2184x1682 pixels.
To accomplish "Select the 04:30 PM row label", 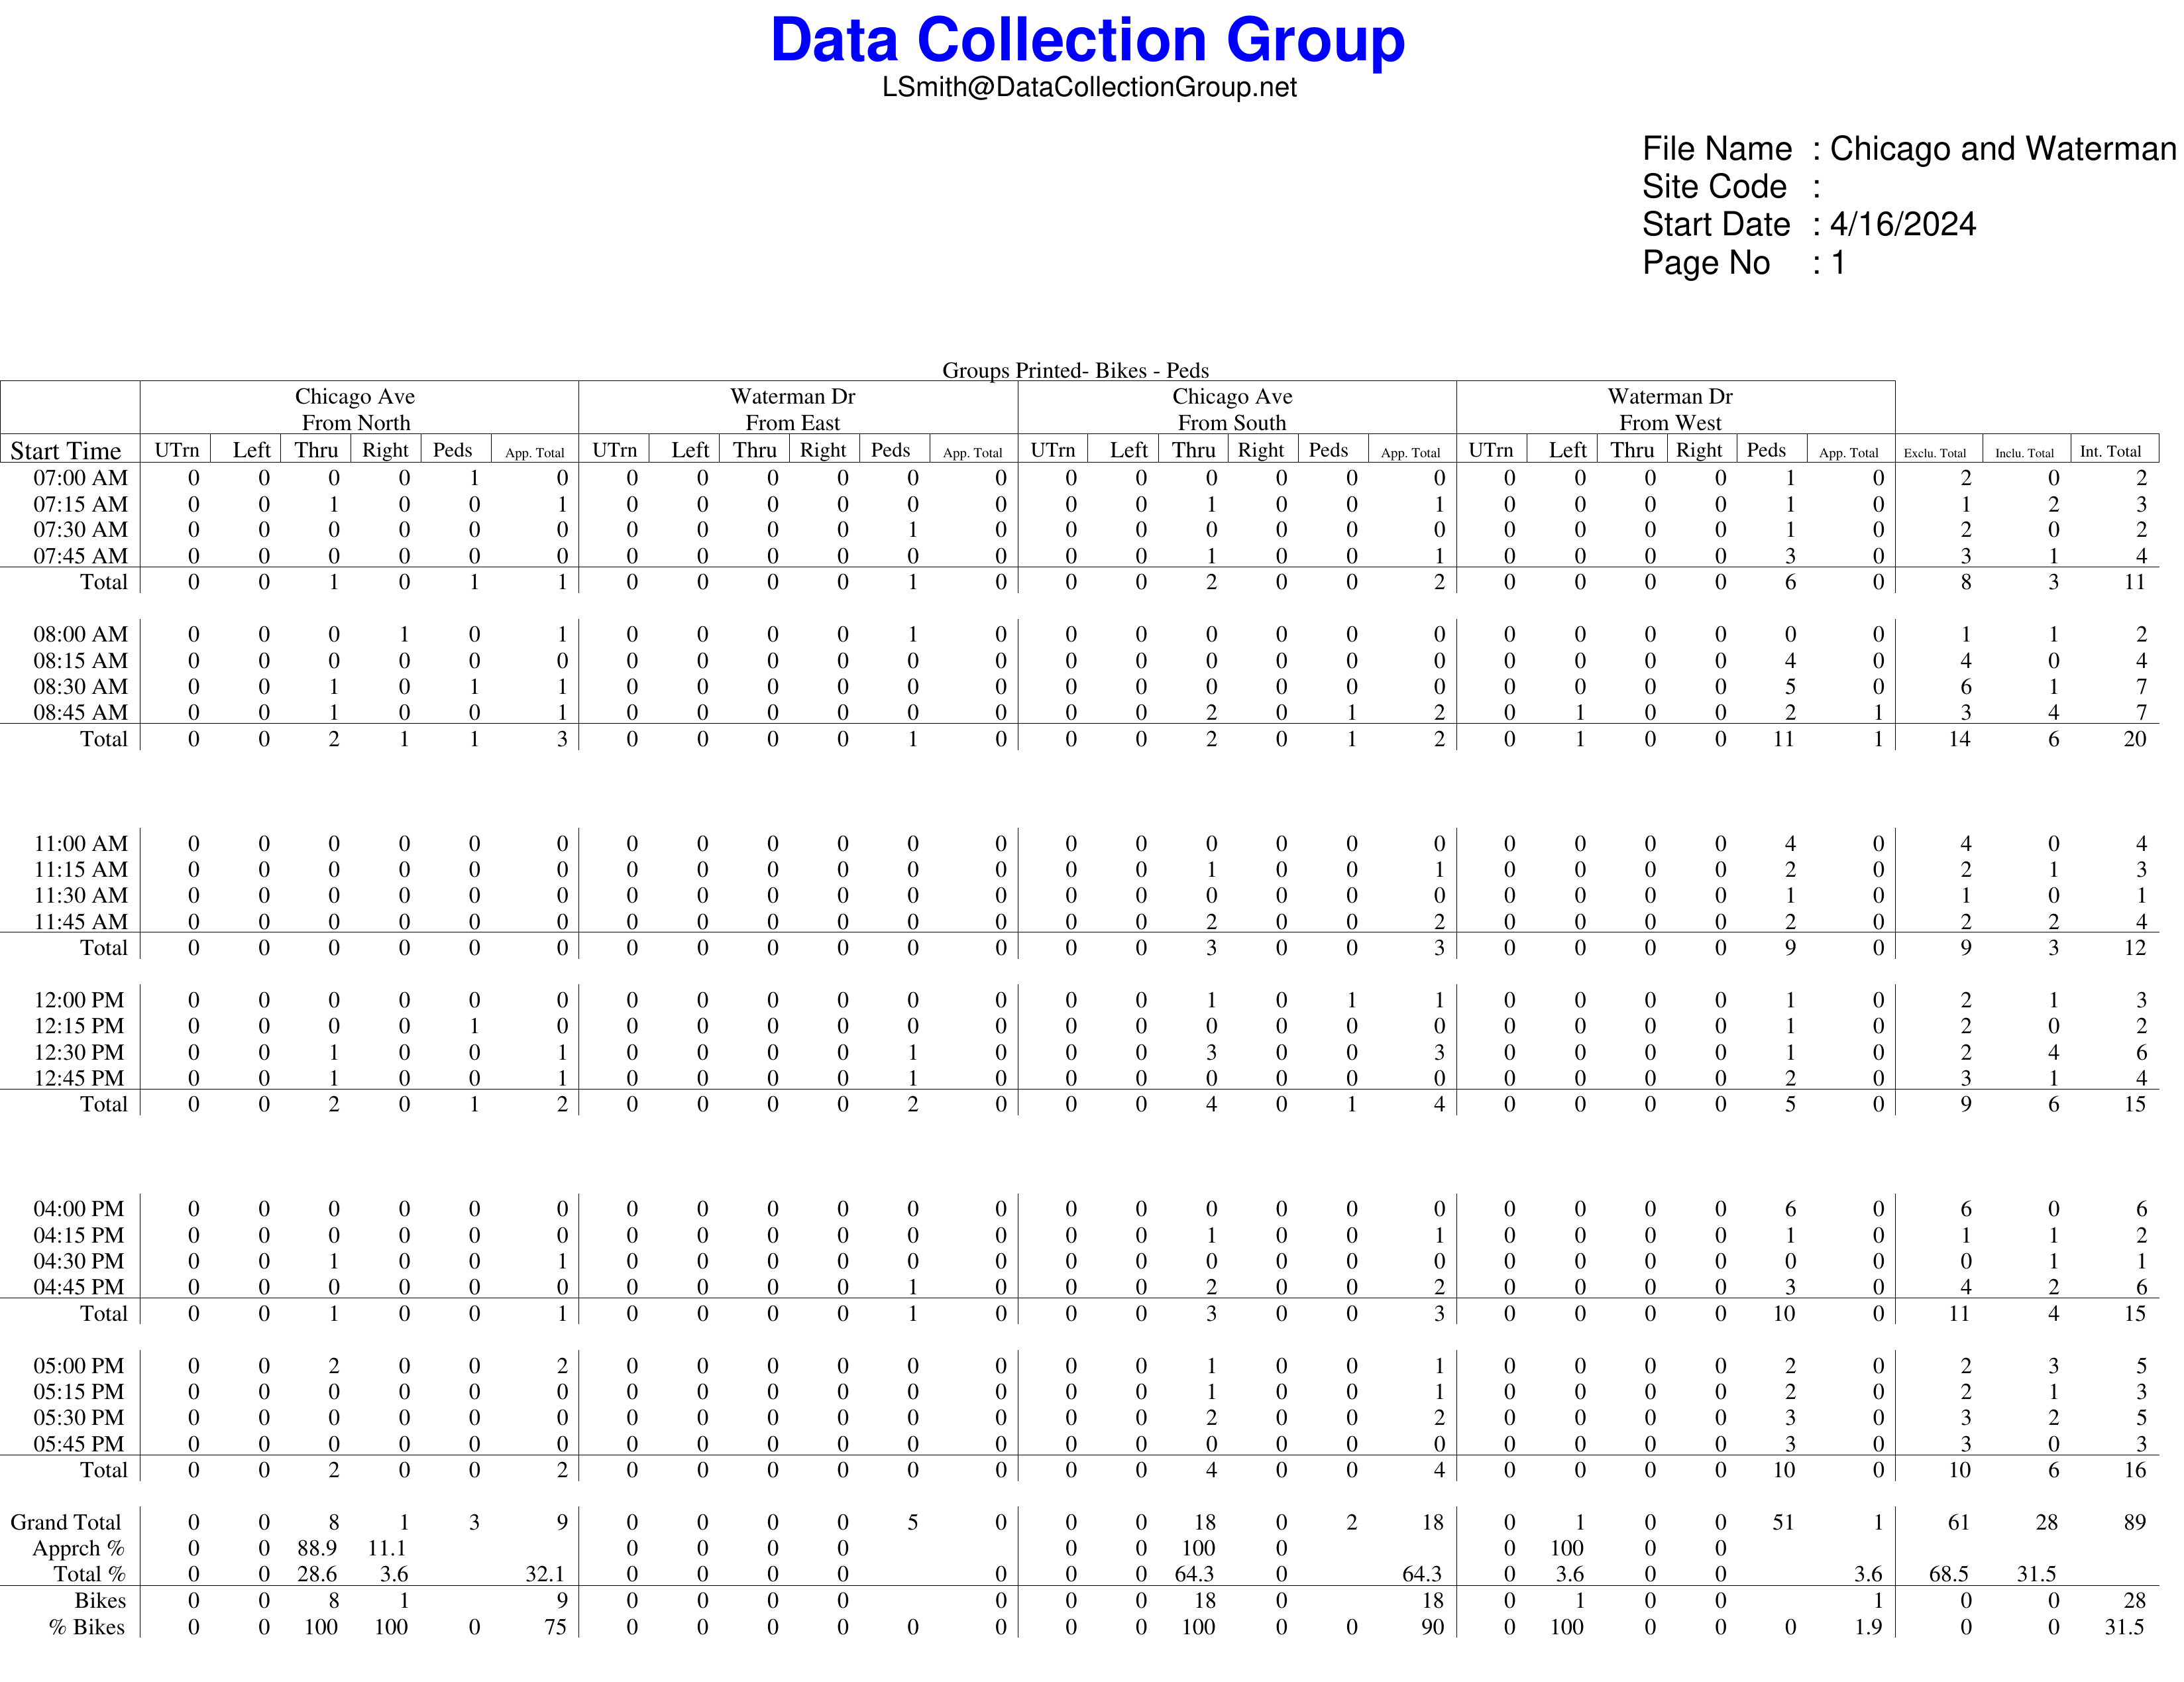I will point(79,1261).
